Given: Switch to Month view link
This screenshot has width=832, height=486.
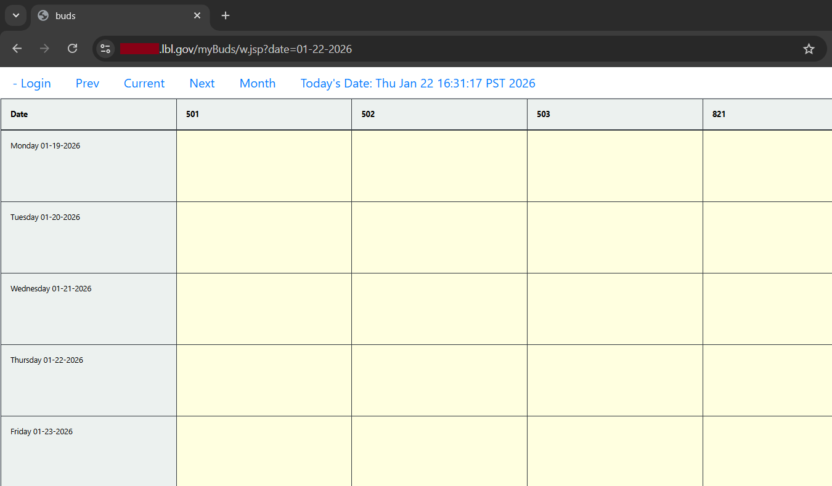Looking at the screenshot, I should click(x=258, y=83).
